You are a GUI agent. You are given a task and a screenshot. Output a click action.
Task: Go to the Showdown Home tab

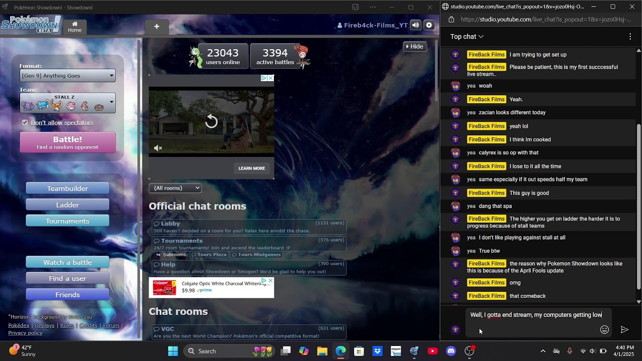click(75, 27)
